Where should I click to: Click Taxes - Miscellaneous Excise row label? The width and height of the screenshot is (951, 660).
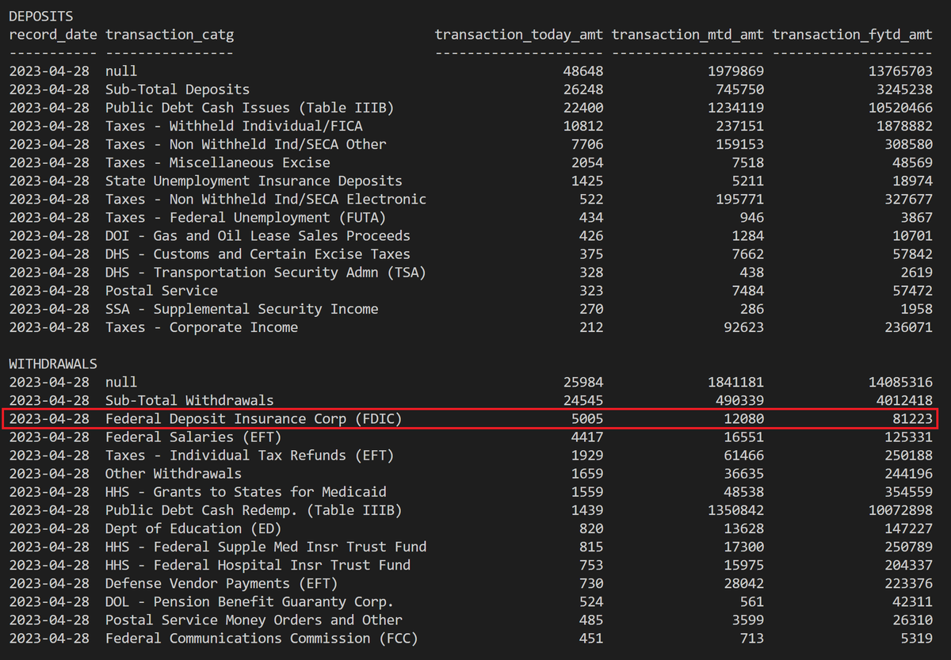pyautogui.click(x=217, y=162)
